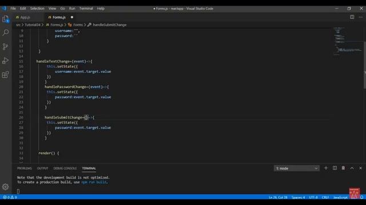Viewport: 366px width, 205px height.
Task: Open notifications bell in status bar
Action: 362,198
